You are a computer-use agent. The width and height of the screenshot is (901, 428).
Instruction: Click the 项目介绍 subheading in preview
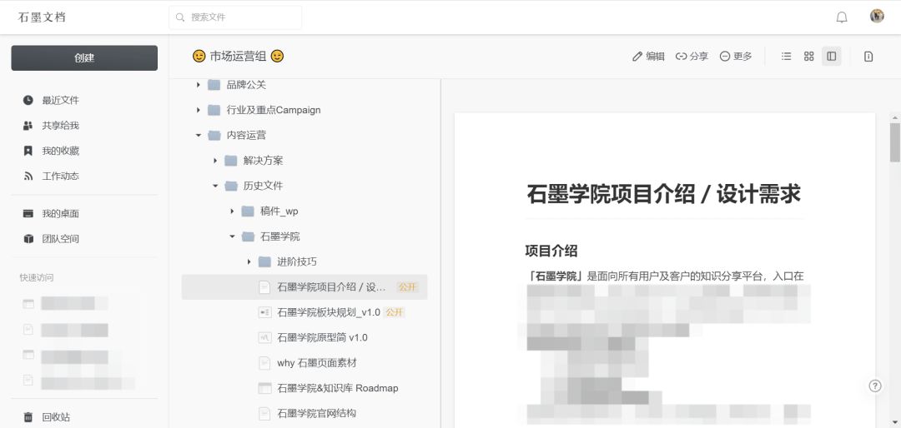[551, 251]
